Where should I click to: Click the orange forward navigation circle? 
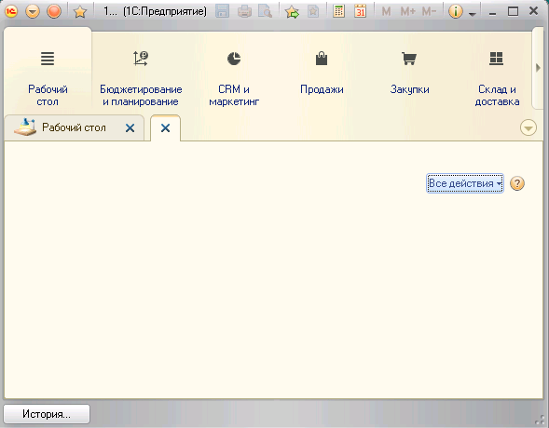54,11
